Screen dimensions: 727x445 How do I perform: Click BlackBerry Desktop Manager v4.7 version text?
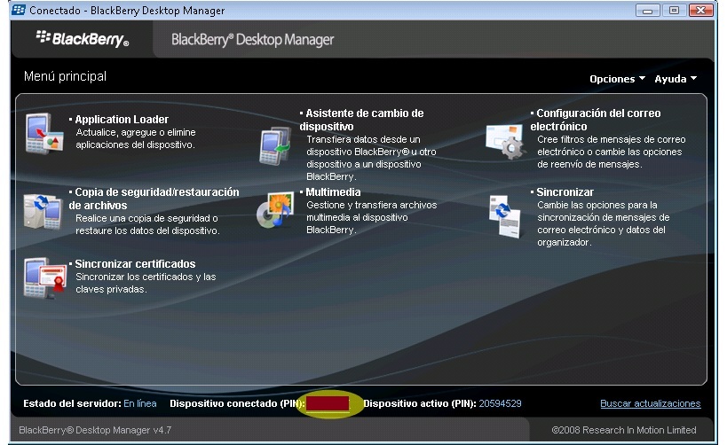pyautogui.click(x=95, y=430)
